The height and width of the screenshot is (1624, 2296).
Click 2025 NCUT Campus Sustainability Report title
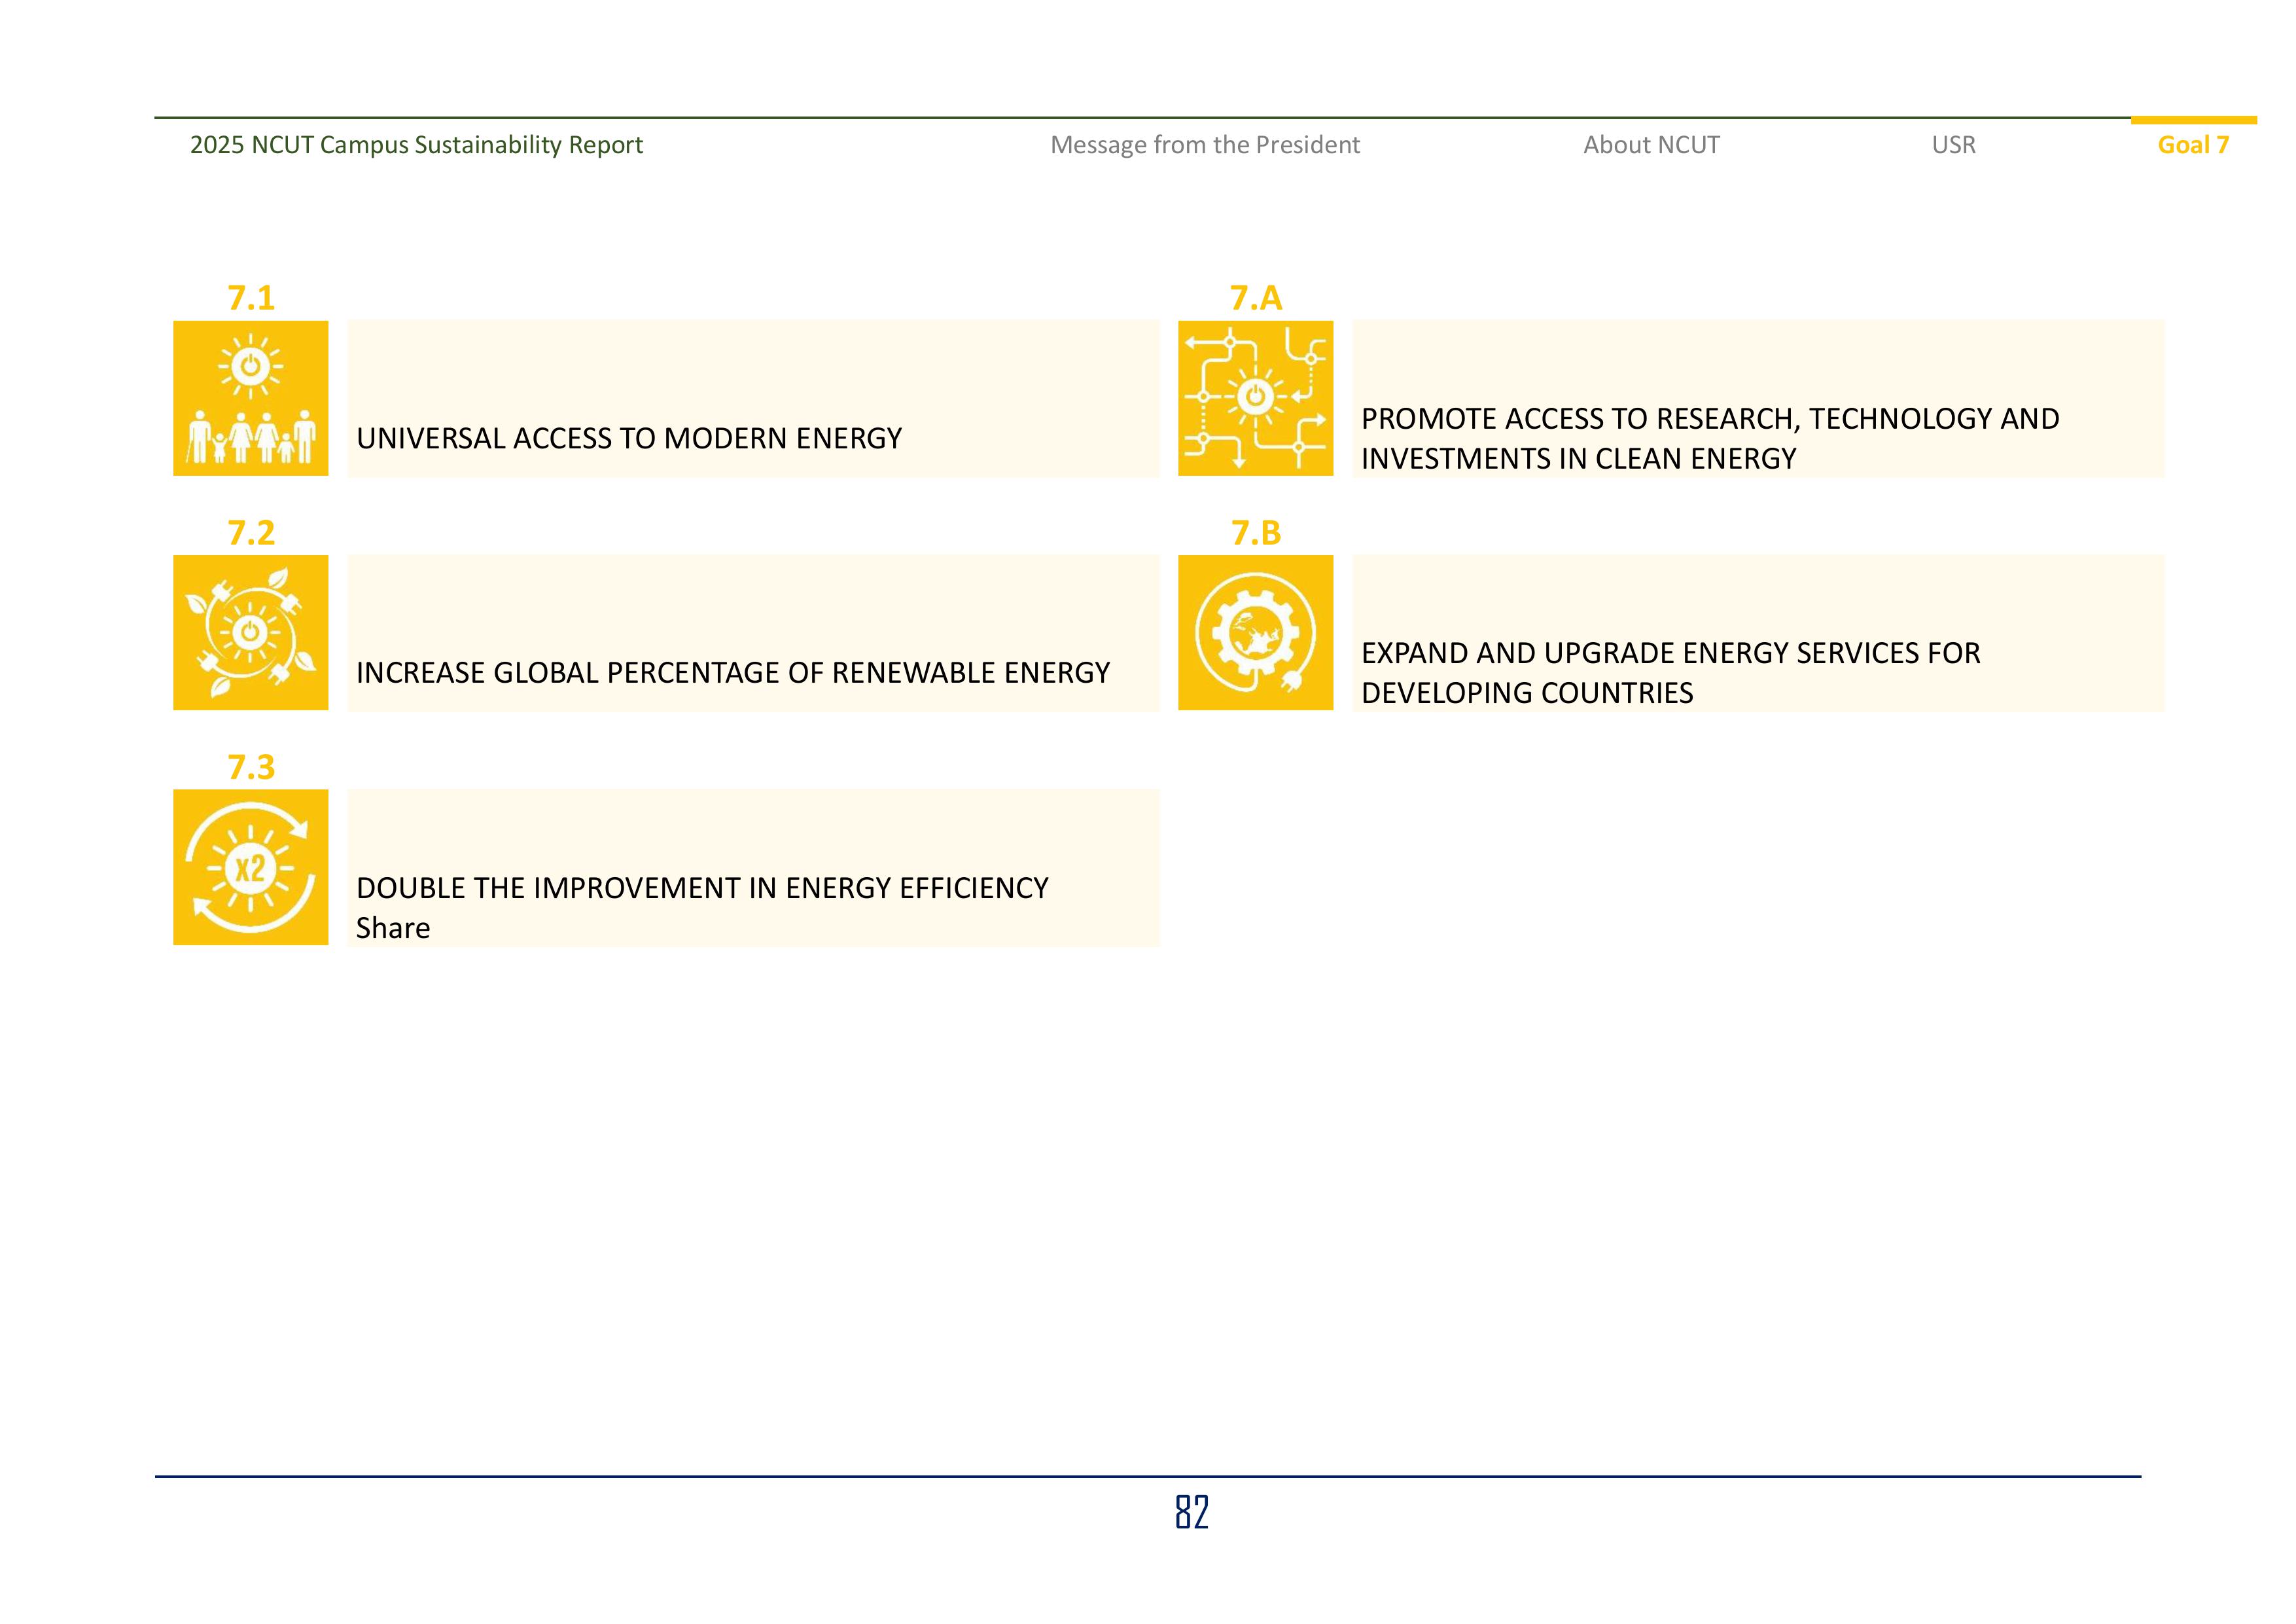pyautogui.click(x=416, y=145)
